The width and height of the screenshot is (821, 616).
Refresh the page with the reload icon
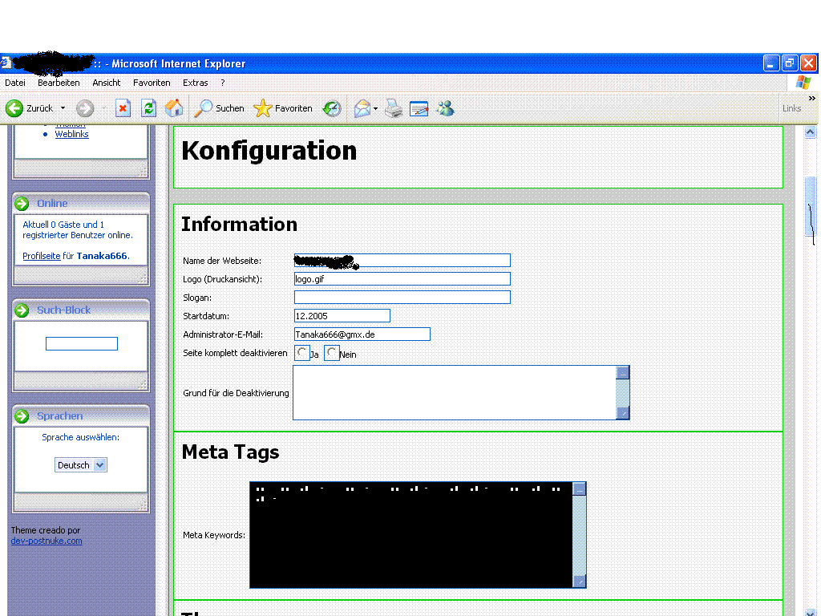pos(148,108)
